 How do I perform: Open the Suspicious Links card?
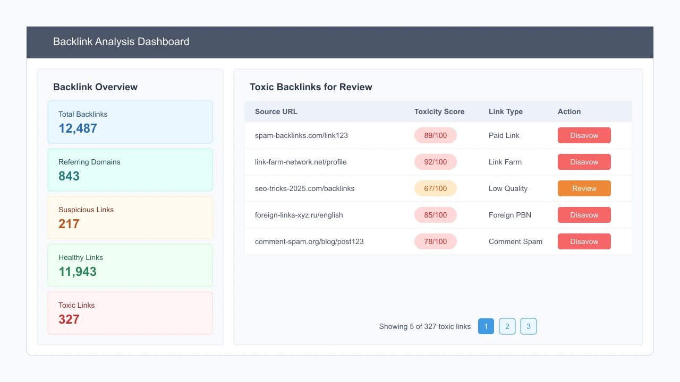tap(130, 218)
